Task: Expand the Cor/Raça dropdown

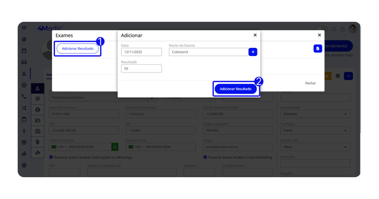Action: 315,131
